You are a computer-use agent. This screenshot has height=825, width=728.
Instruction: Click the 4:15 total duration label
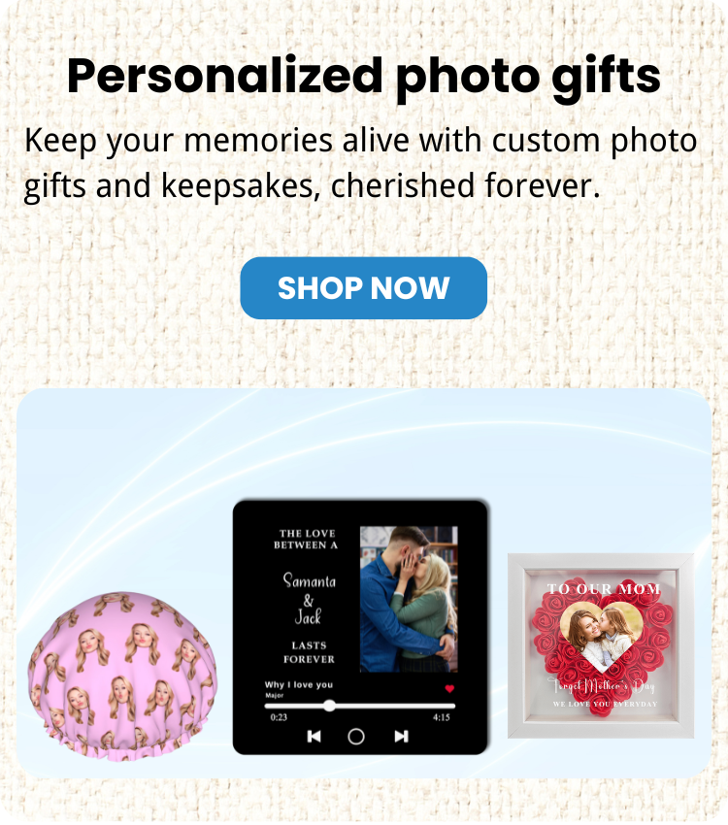(442, 717)
